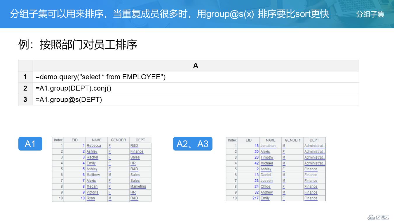394x221 pixels.
Task: Select row number 3 in the code grid
Action: (x=25, y=100)
